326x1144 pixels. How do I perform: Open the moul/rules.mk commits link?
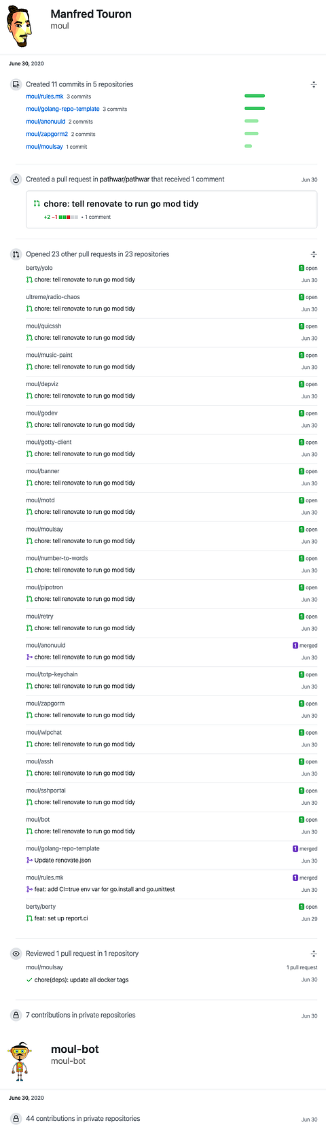45,97
